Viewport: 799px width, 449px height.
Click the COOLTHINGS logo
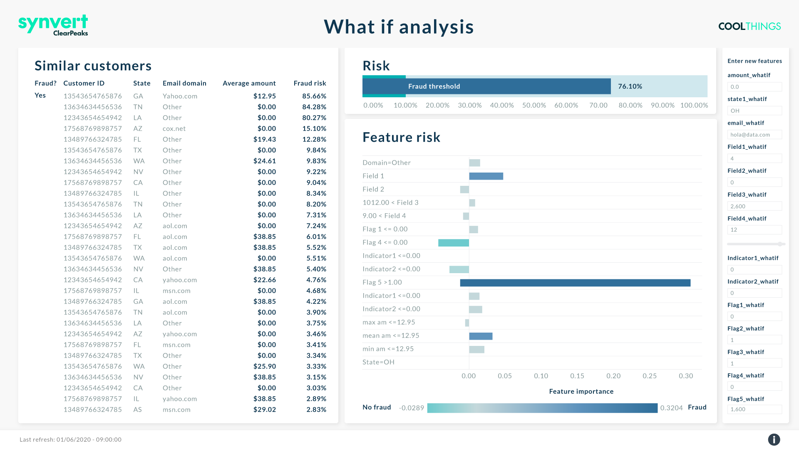pos(749,26)
